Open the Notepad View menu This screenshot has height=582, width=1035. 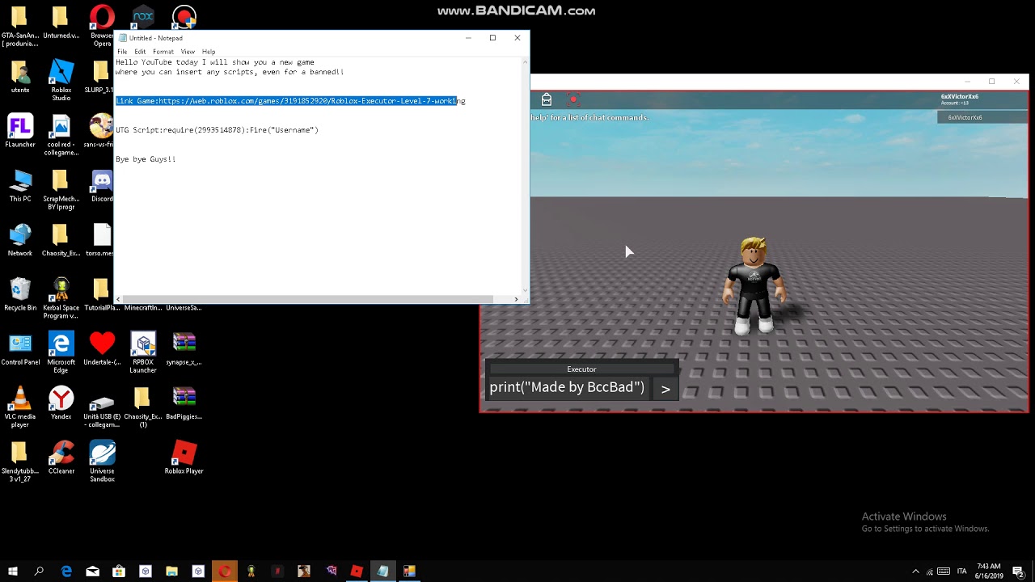[x=188, y=52]
